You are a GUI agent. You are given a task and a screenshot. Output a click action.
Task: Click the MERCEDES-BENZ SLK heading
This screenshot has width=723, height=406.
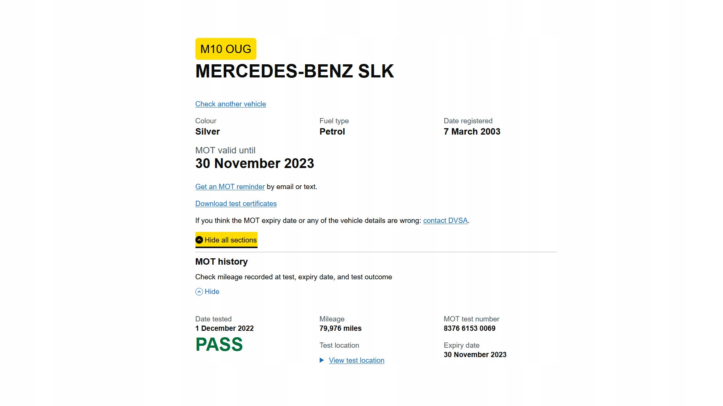click(x=294, y=71)
